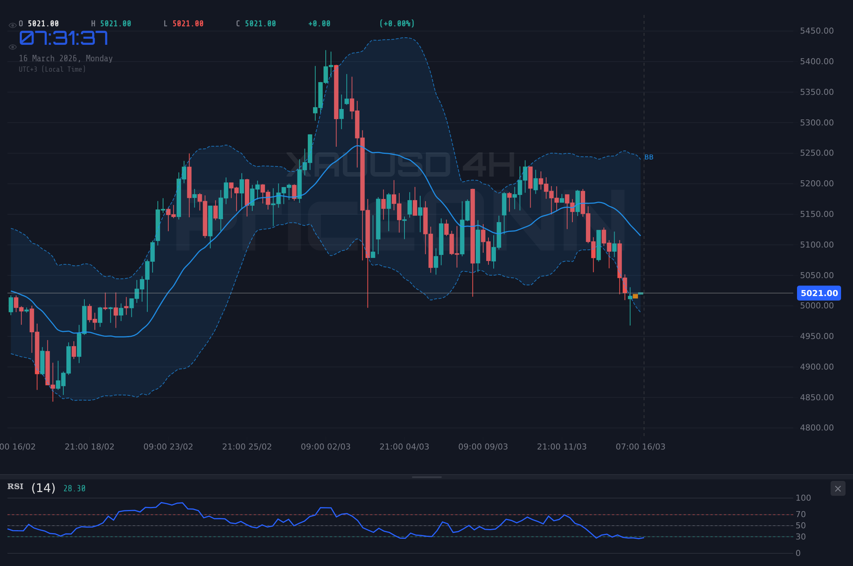This screenshot has height=566, width=853.
Task: Select the blue 5021.00 price tag
Action: click(x=819, y=293)
